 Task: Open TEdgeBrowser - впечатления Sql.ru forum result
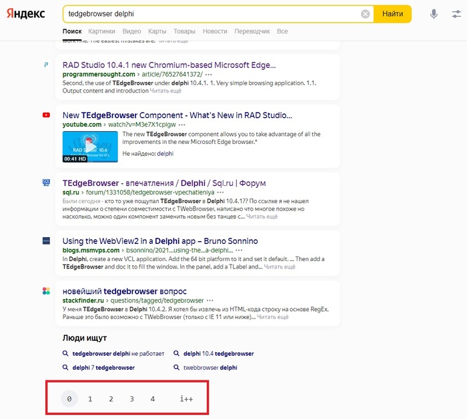(164, 183)
